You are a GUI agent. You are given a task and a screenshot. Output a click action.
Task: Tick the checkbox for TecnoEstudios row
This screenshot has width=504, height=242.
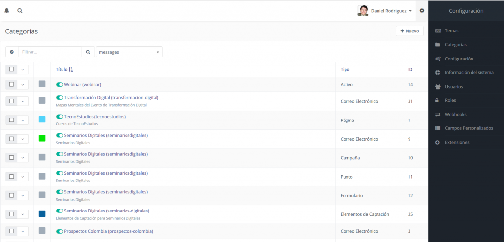(11, 120)
